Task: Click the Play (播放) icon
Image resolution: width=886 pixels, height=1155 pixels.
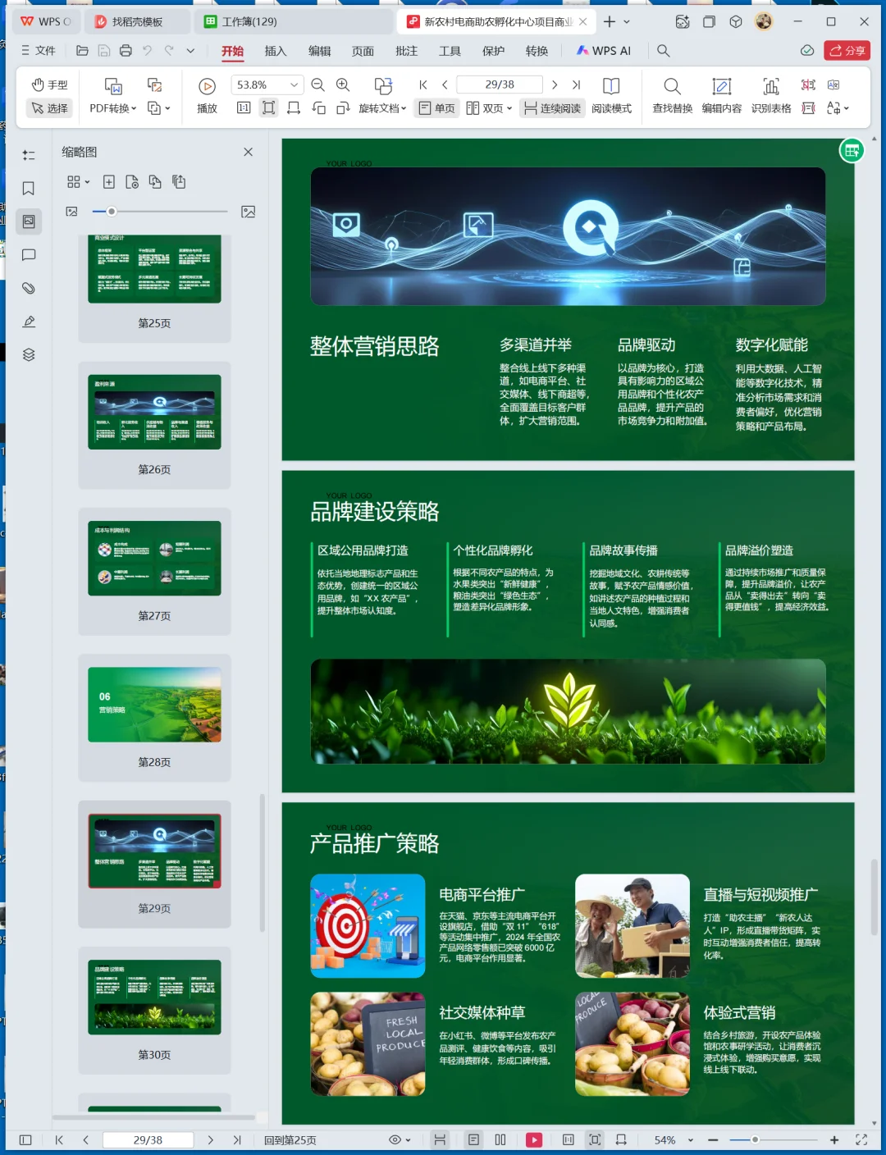Action: click(207, 86)
